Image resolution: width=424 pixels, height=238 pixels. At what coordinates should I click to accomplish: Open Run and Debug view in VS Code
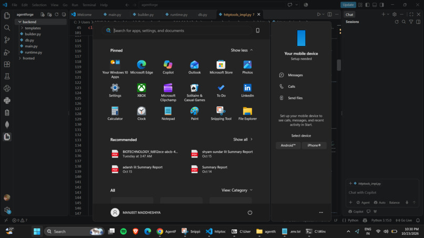pos(7,52)
